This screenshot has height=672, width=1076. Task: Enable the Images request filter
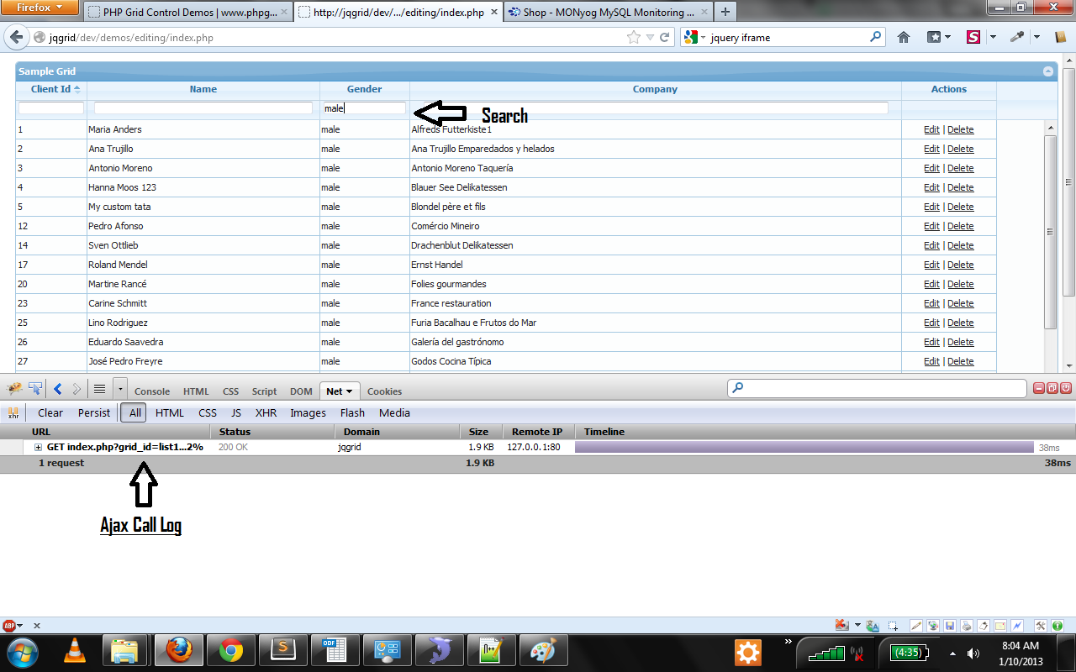coord(308,412)
